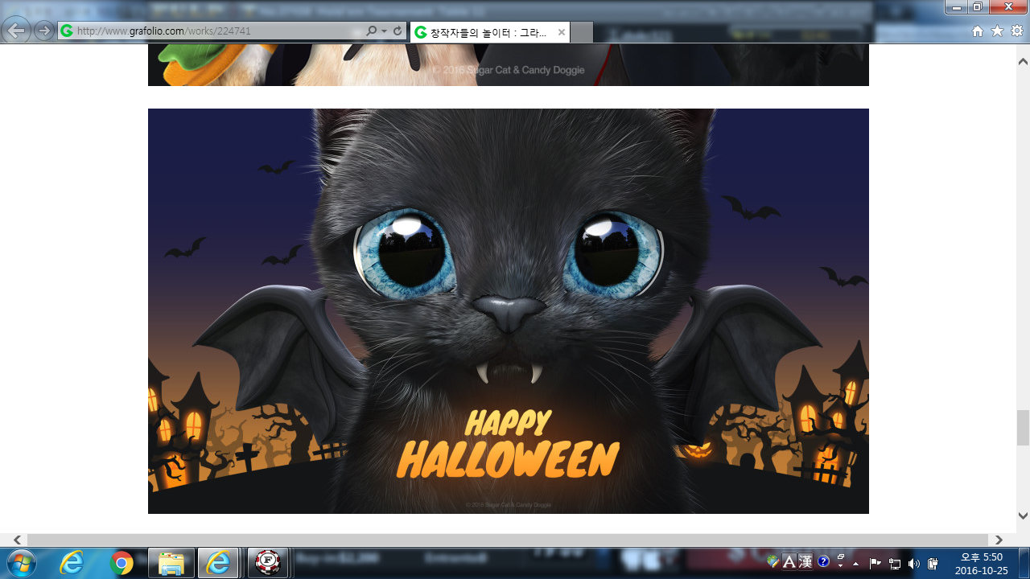
Task: Click the Hanja conversion icon in language bar
Action: (805, 562)
